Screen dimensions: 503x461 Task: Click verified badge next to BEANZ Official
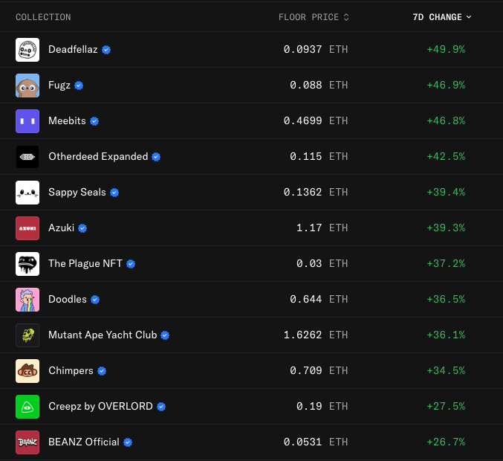(x=128, y=442)
